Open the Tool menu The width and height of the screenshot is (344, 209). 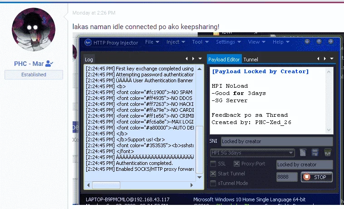[200, 42]
